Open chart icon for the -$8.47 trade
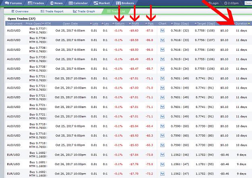 click(x=162, y=69)
